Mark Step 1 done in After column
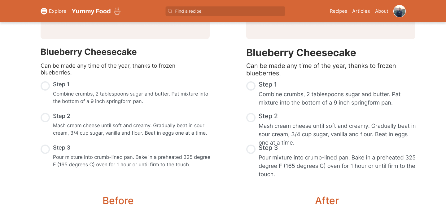Image resolution: width=446 pixels, height=224 pixels. (x=251, y=86)
